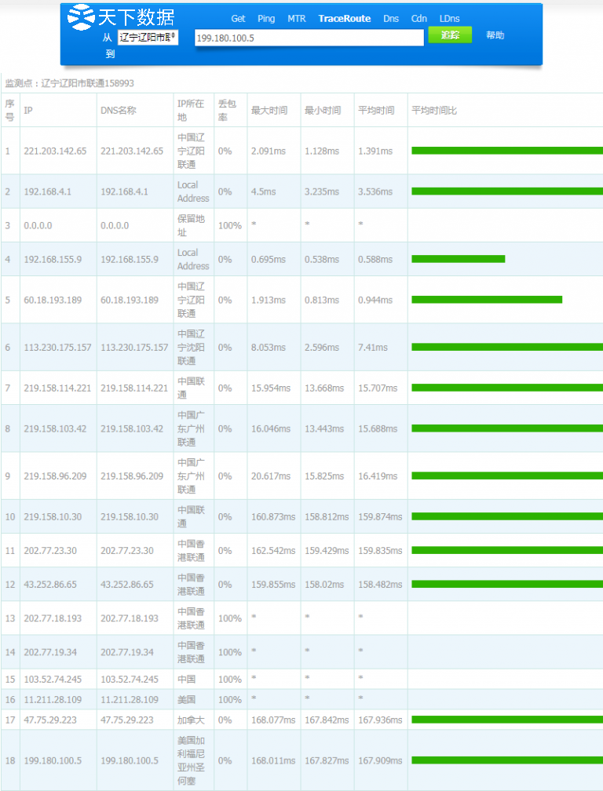This screenshot has width=603, height=791.
Task: Select the TraceRoute tab
Action: (345, 19)
